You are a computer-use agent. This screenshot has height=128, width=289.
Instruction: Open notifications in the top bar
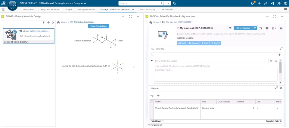(253, 3)
